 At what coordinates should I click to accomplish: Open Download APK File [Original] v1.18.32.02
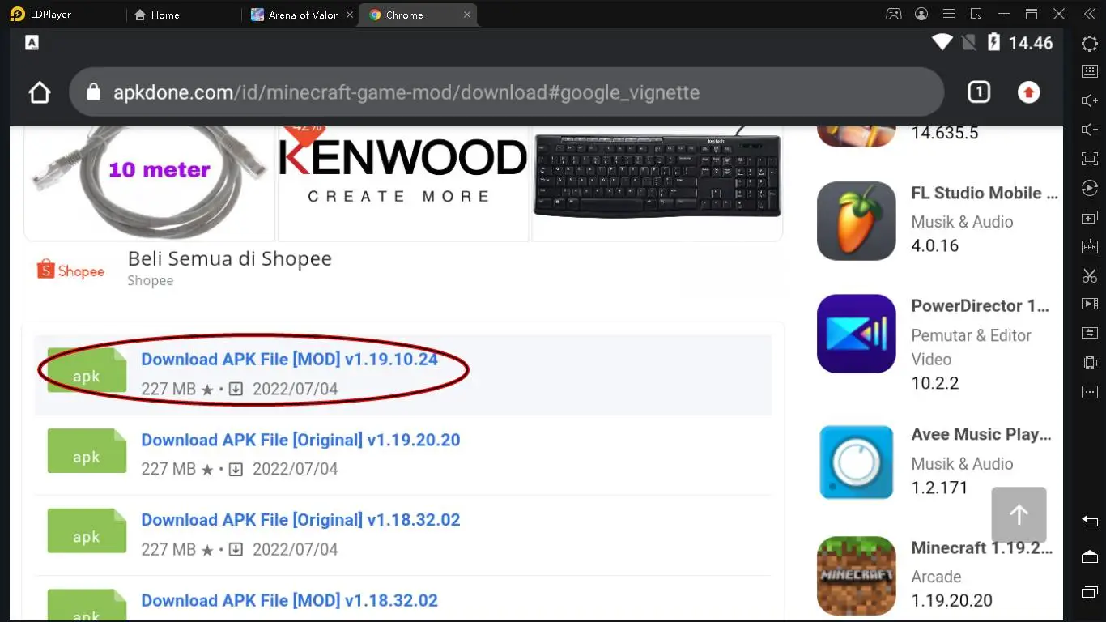tap(300, 520)
